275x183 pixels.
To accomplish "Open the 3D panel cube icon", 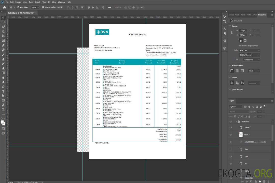I will (x=225, y=48).
